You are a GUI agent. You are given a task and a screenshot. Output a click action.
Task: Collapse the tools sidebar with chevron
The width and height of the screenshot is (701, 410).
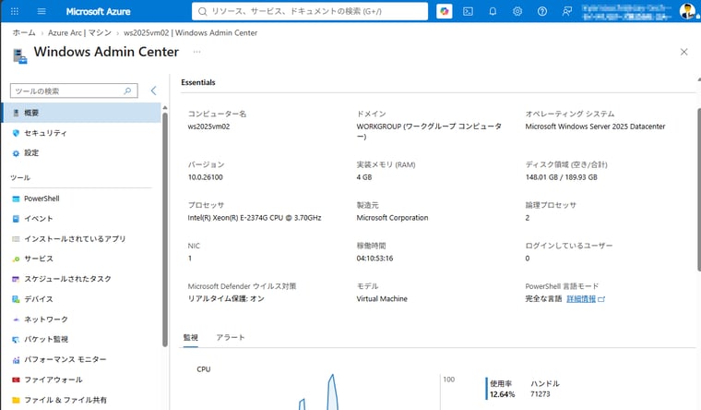point(153,90)
